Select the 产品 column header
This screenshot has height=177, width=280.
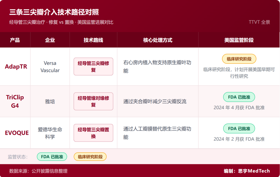pos(15,40)
